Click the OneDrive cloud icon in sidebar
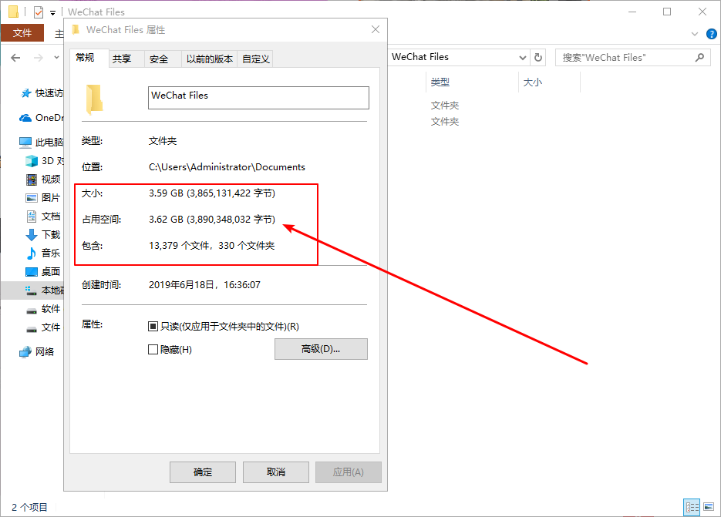This screenshot has height=517, width=721. (x=25, y=118)
